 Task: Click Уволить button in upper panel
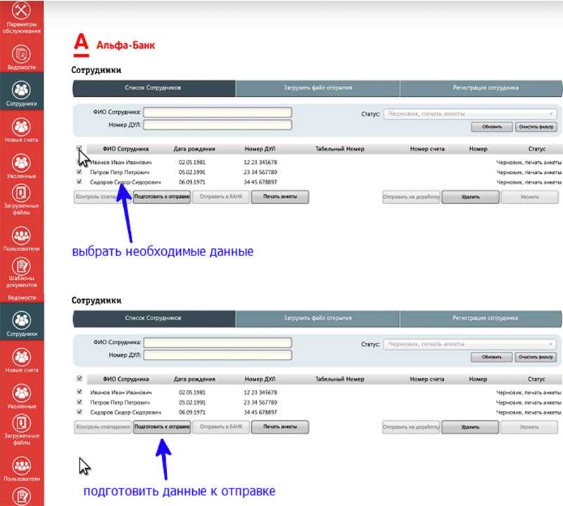pyautogui.click(x=529, y=197)
